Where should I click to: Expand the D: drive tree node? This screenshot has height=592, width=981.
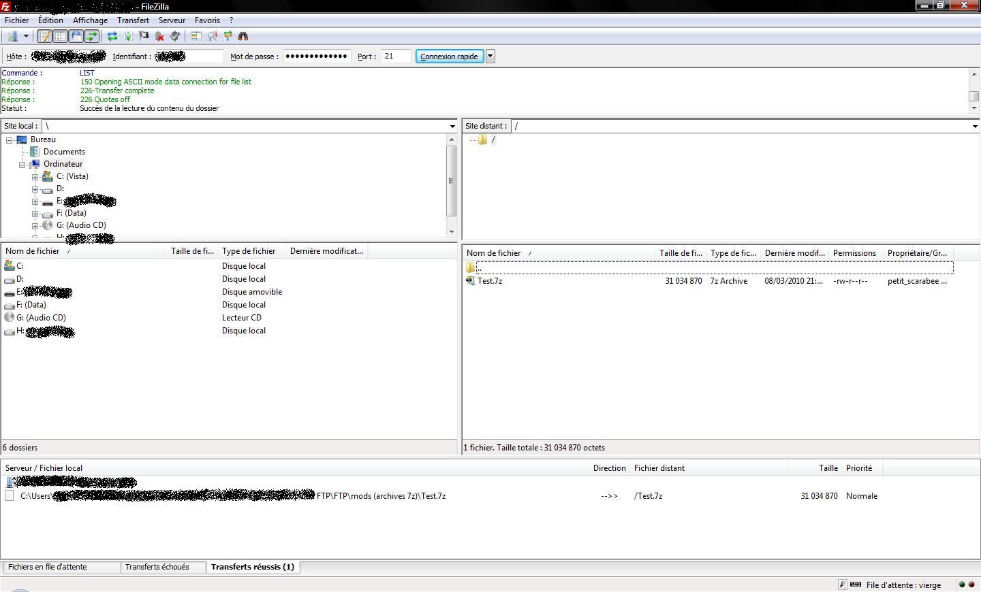[x=35, y=188]
